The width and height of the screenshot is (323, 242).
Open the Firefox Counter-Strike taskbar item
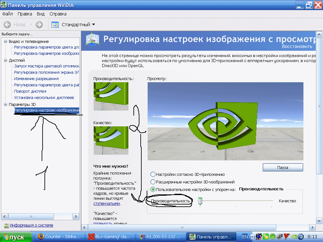(x=59, y=237)
